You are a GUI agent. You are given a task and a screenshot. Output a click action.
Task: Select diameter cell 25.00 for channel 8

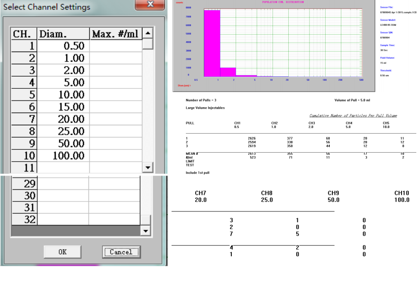(63, 131)
